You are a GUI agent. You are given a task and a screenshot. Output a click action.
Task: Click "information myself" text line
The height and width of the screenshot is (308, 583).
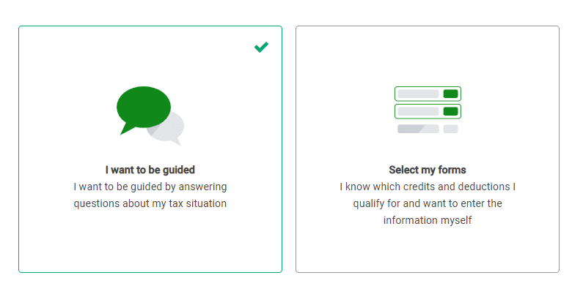[428, 220]
